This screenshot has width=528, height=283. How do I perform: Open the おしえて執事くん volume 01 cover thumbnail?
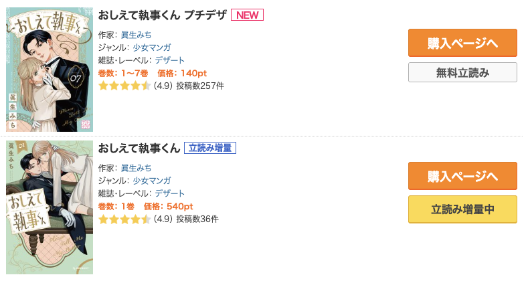coord(50,207)
